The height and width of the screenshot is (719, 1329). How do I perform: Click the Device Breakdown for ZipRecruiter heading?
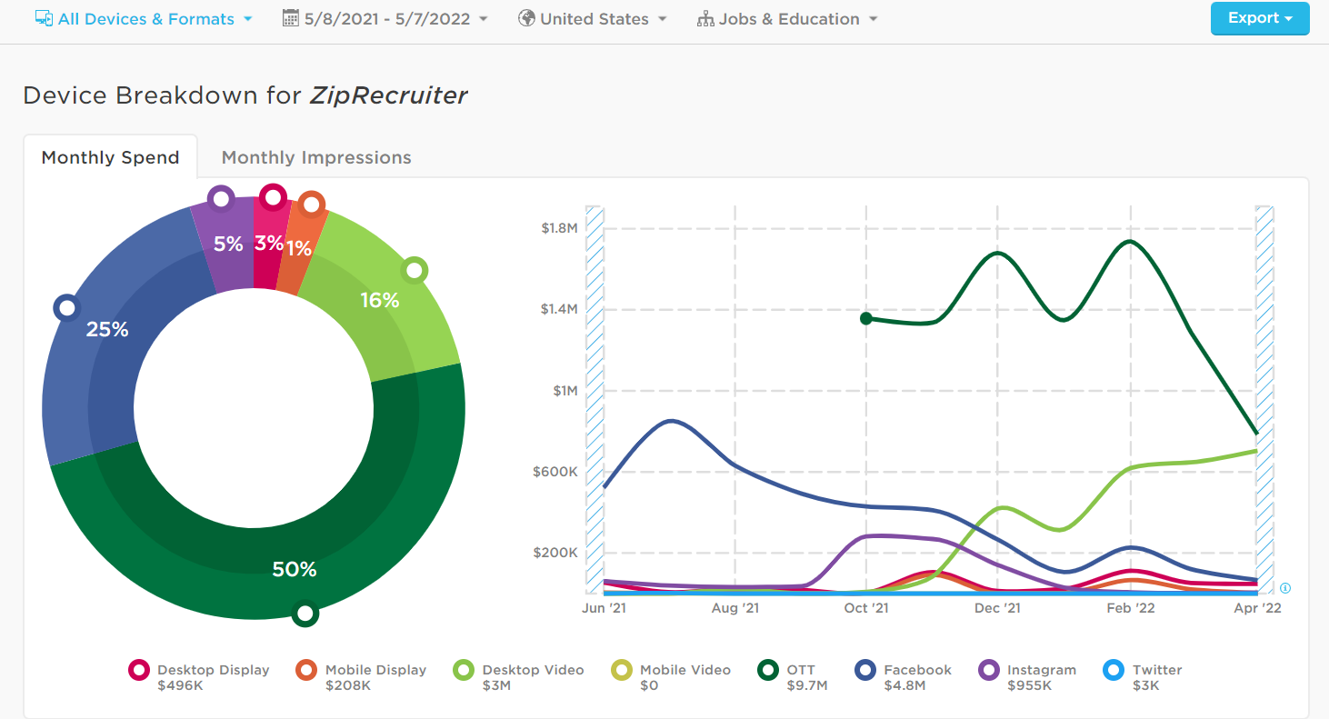245,95
